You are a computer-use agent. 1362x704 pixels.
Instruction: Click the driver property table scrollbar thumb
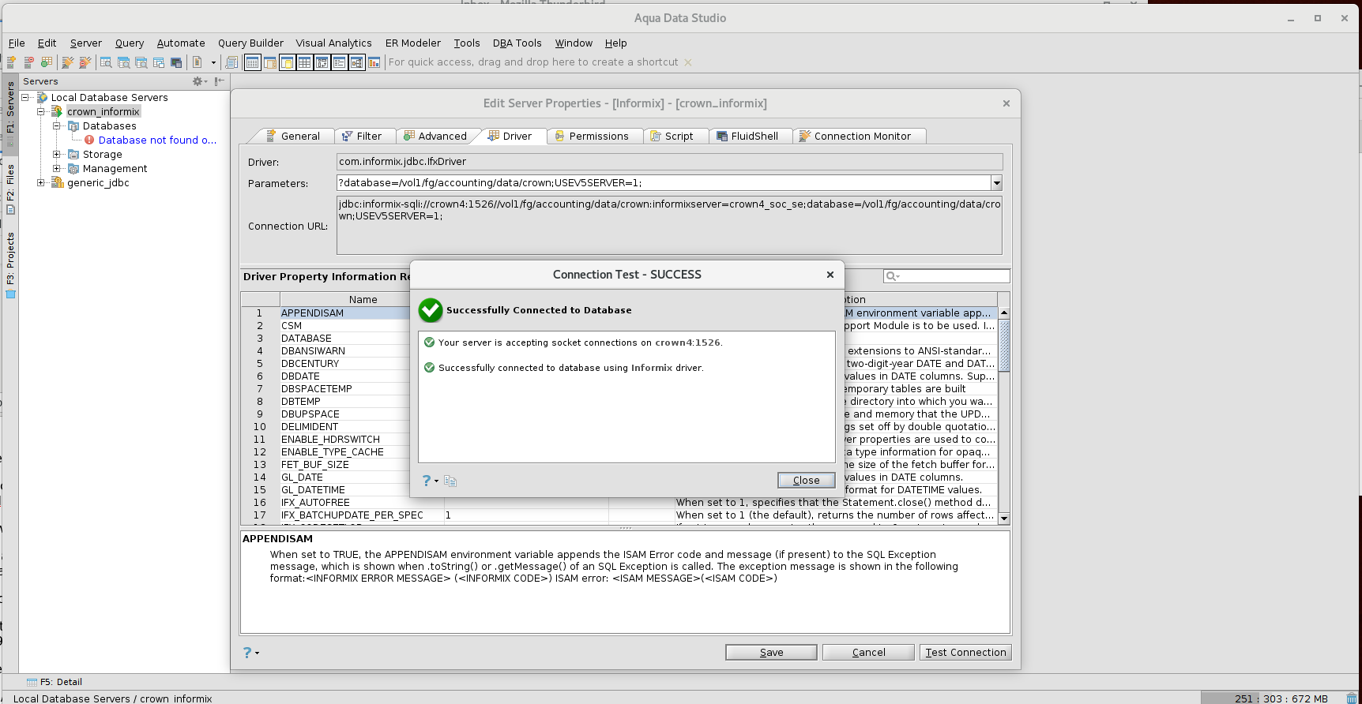click(x=1004, y=345)
